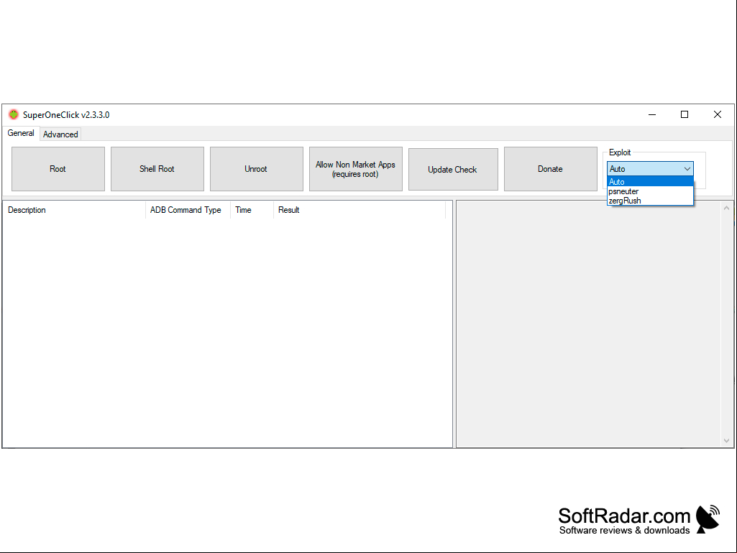Click the Root button
737x553 pixels.
tap(58, 169)
